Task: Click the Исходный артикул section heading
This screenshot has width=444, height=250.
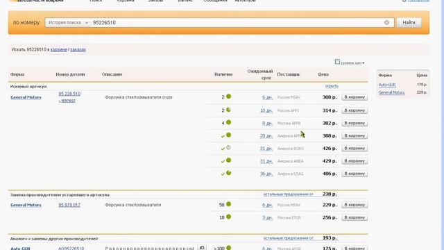Action: tap(28, 86)
